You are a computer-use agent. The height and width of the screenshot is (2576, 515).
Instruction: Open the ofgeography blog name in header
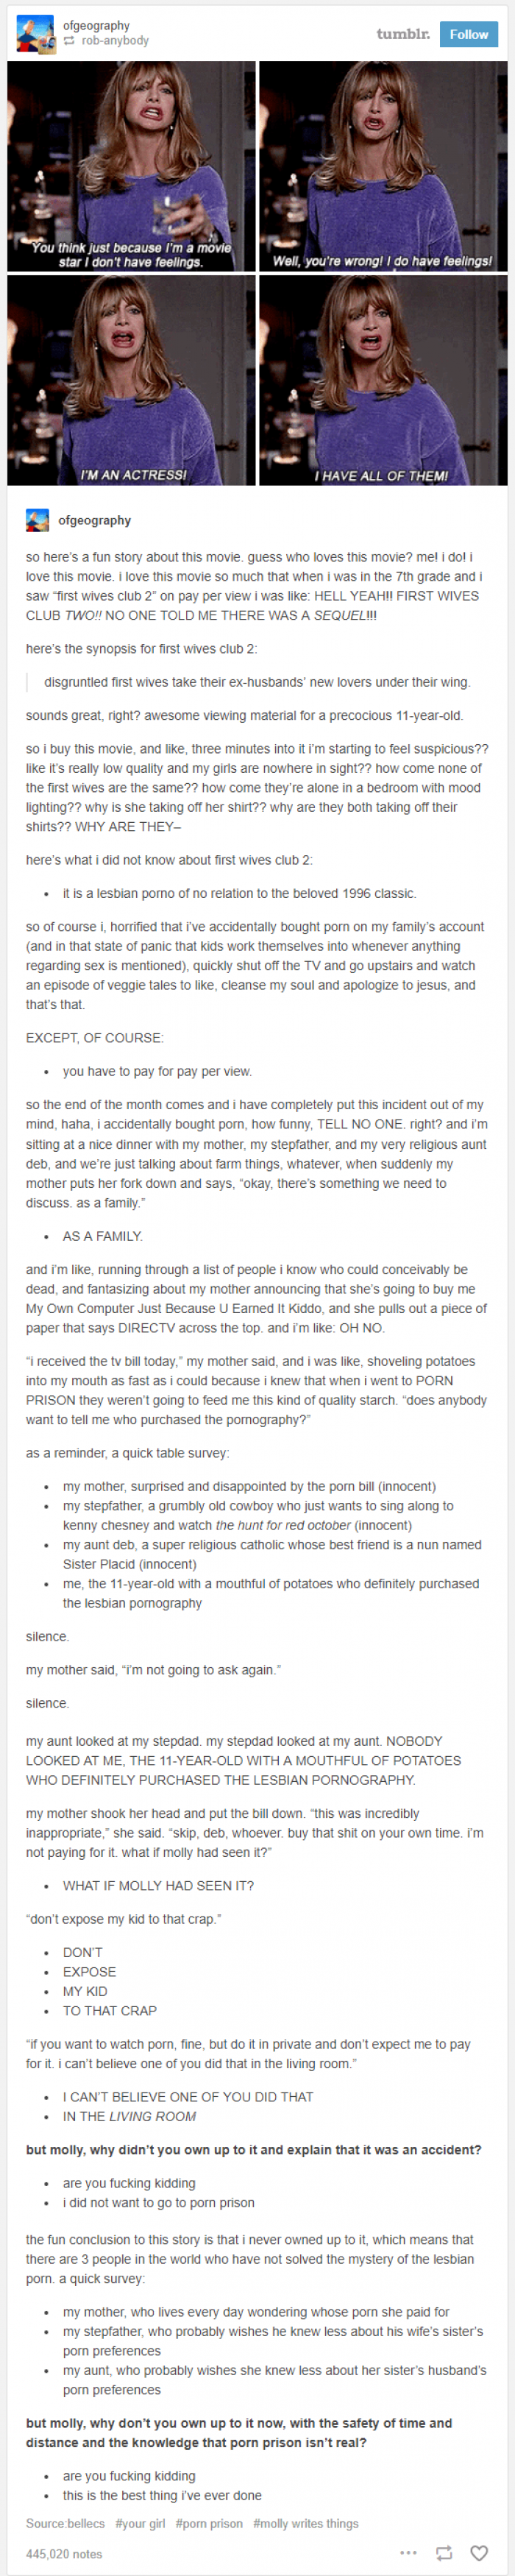click(x=96, y=26)
